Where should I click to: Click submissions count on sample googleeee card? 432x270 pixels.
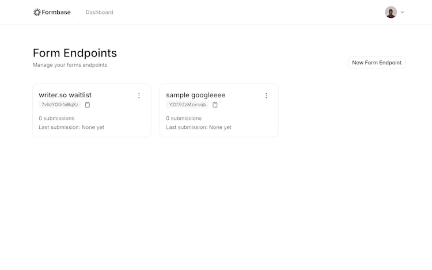tap(184, 118)
